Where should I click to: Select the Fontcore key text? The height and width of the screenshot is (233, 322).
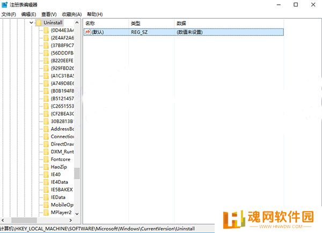coord(61,159)
